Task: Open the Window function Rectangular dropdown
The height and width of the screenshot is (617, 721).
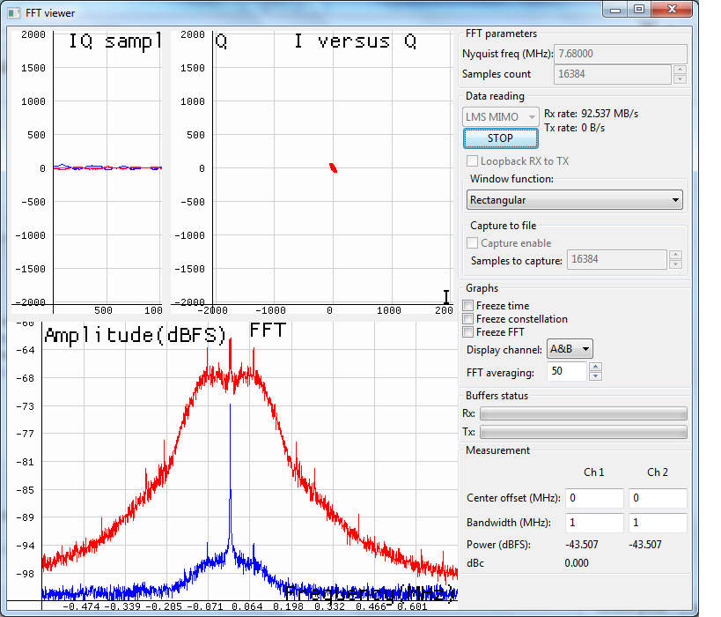Action: click(576, 200)
